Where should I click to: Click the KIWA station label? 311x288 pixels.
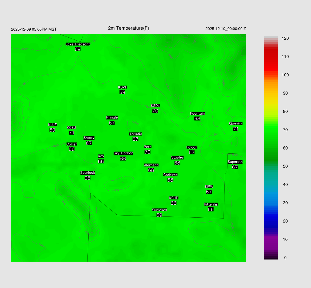point(209,186)
